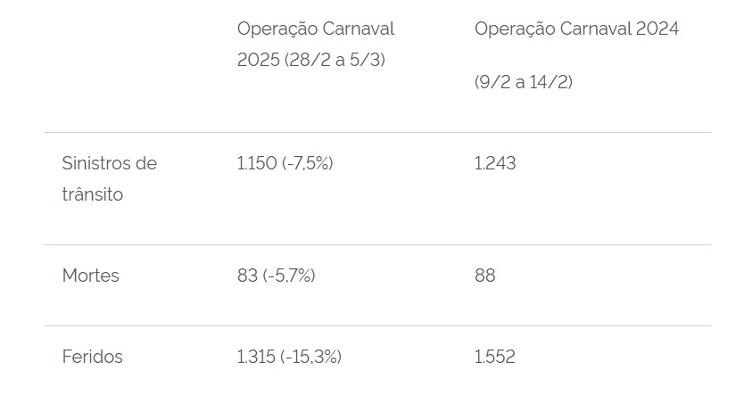Click the 83 deaths value
744x395 pixels.
point(247,276)
